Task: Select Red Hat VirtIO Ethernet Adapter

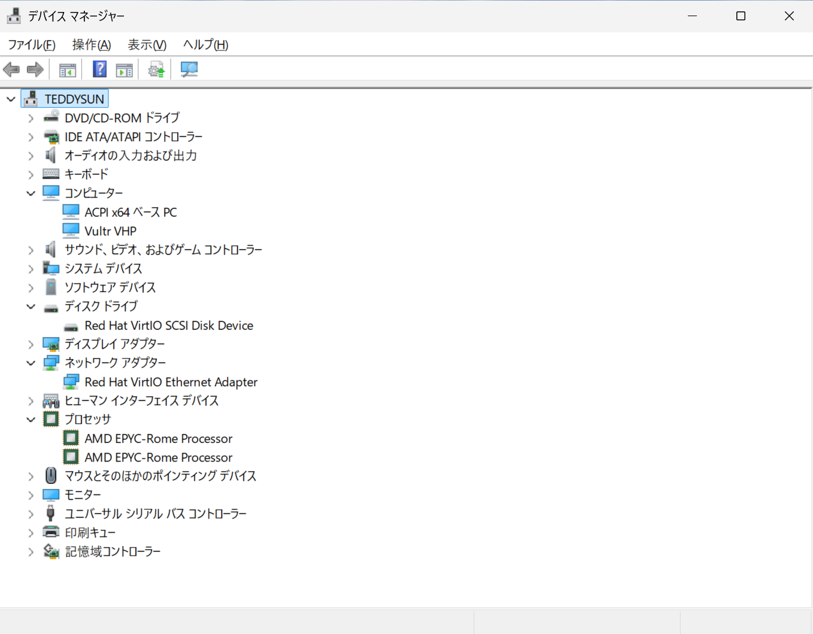Action: (x=171, y=382)
